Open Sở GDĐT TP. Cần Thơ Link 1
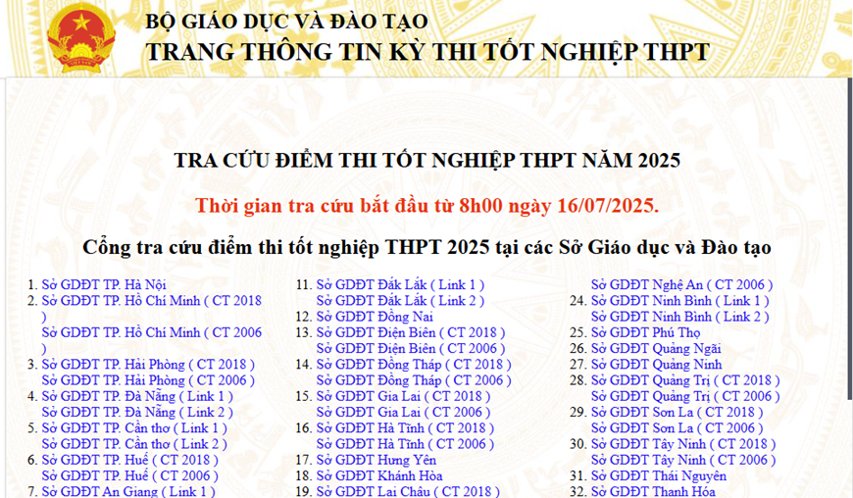 [134, 428]
